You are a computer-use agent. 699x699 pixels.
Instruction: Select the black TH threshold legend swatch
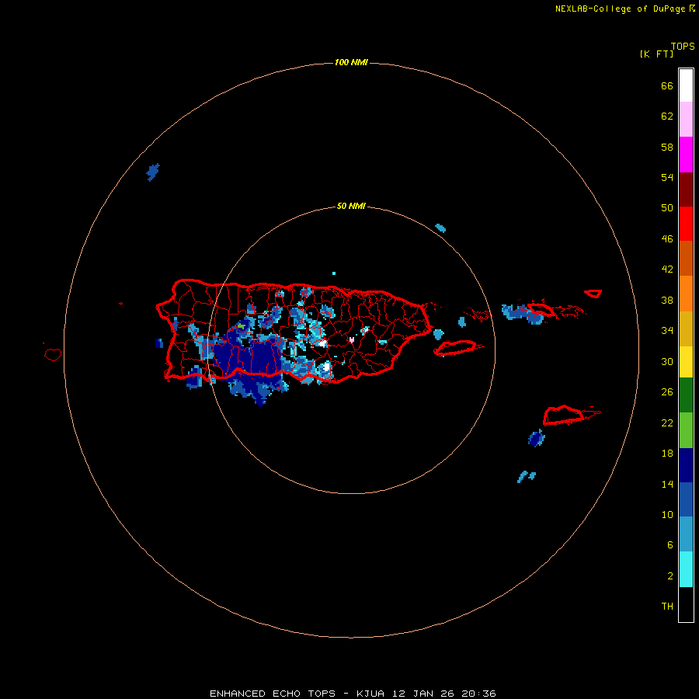click(x=686, y=604)
